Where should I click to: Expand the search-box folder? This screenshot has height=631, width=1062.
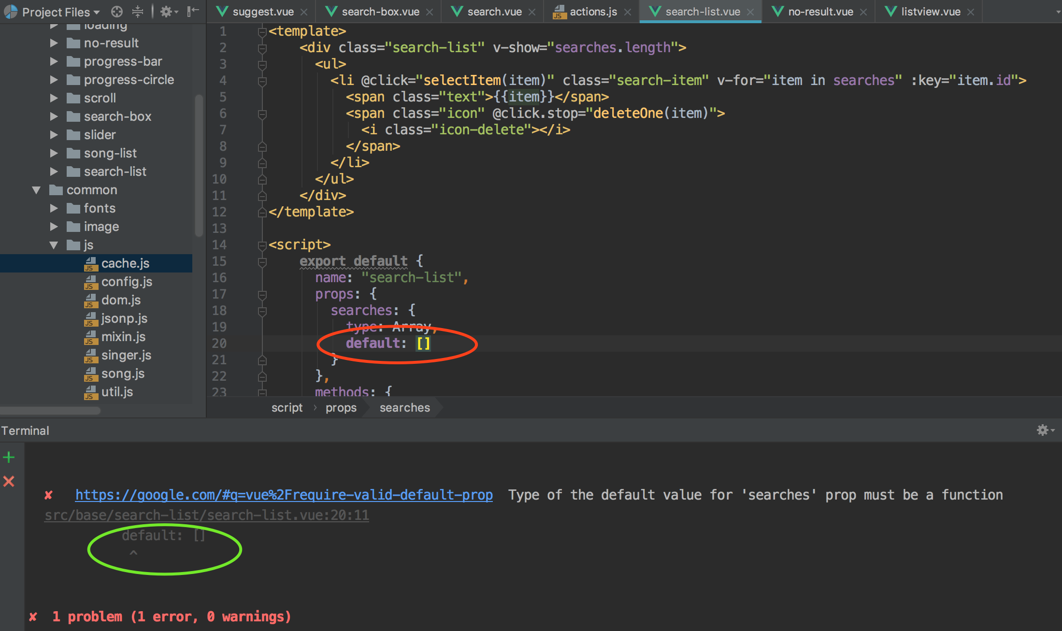click(54, 116)
